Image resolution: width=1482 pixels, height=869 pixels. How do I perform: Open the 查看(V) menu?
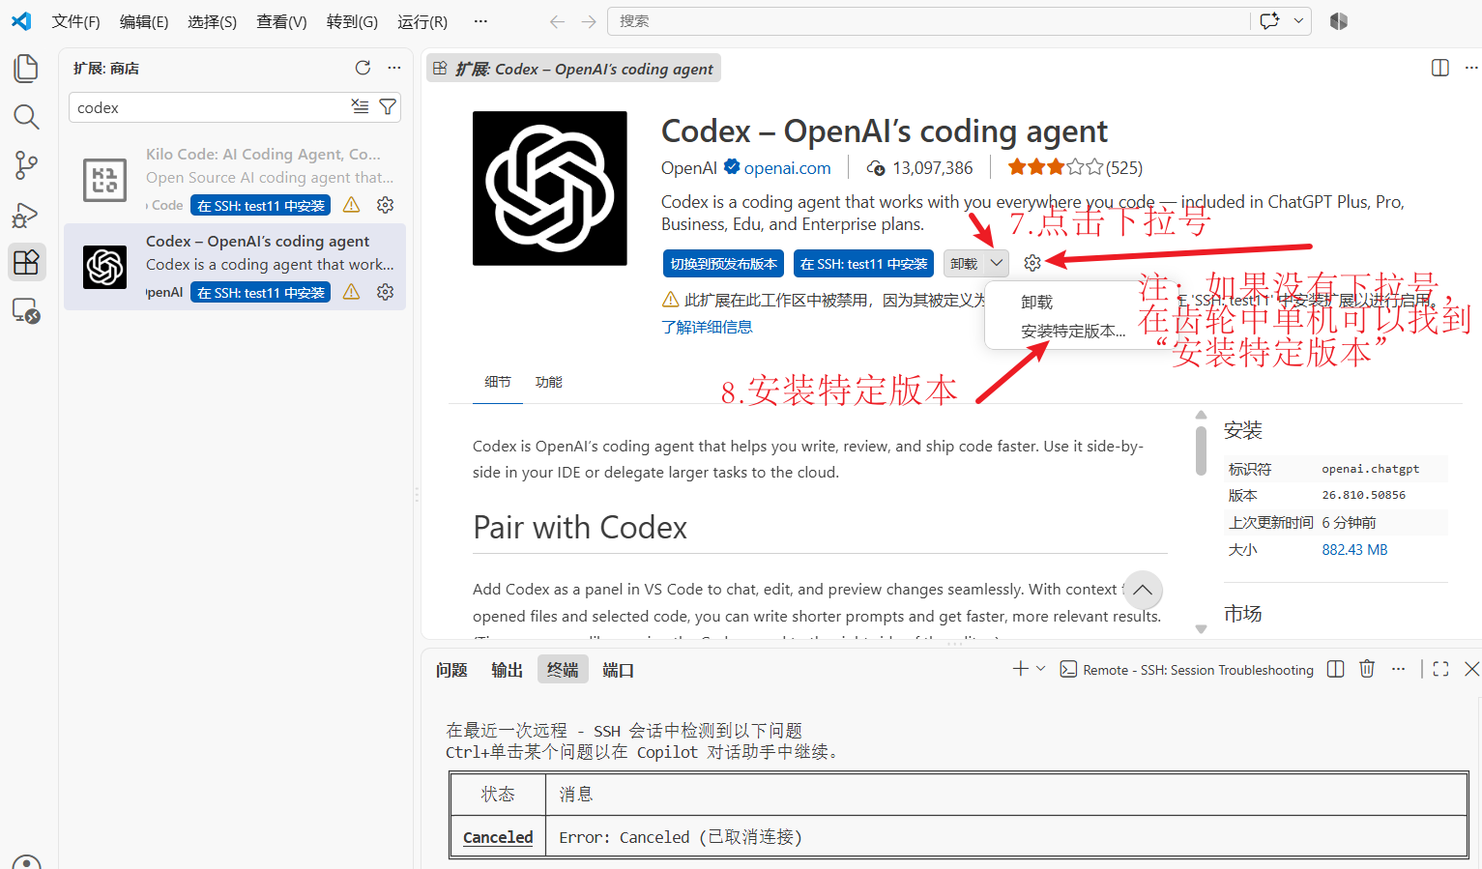coord(281,21)
